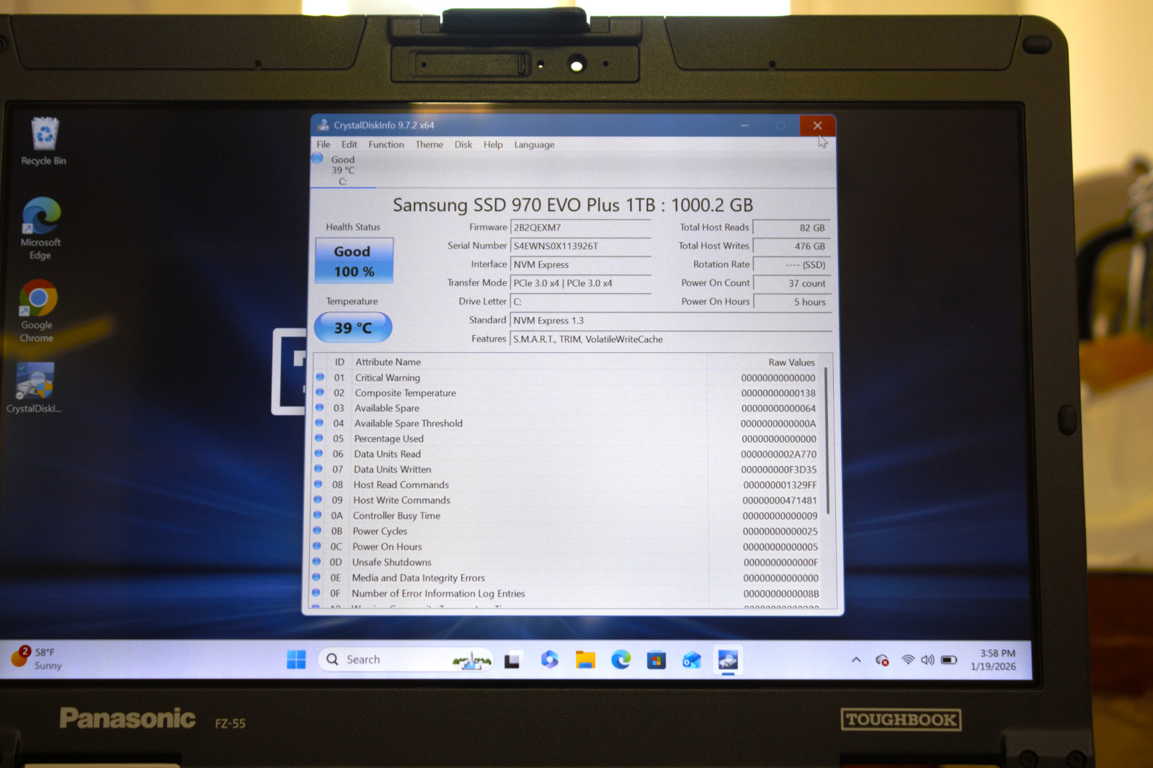Select the Composite Temperature attribute row
This screenshot has width=1153, height=768.
[568, 393]
